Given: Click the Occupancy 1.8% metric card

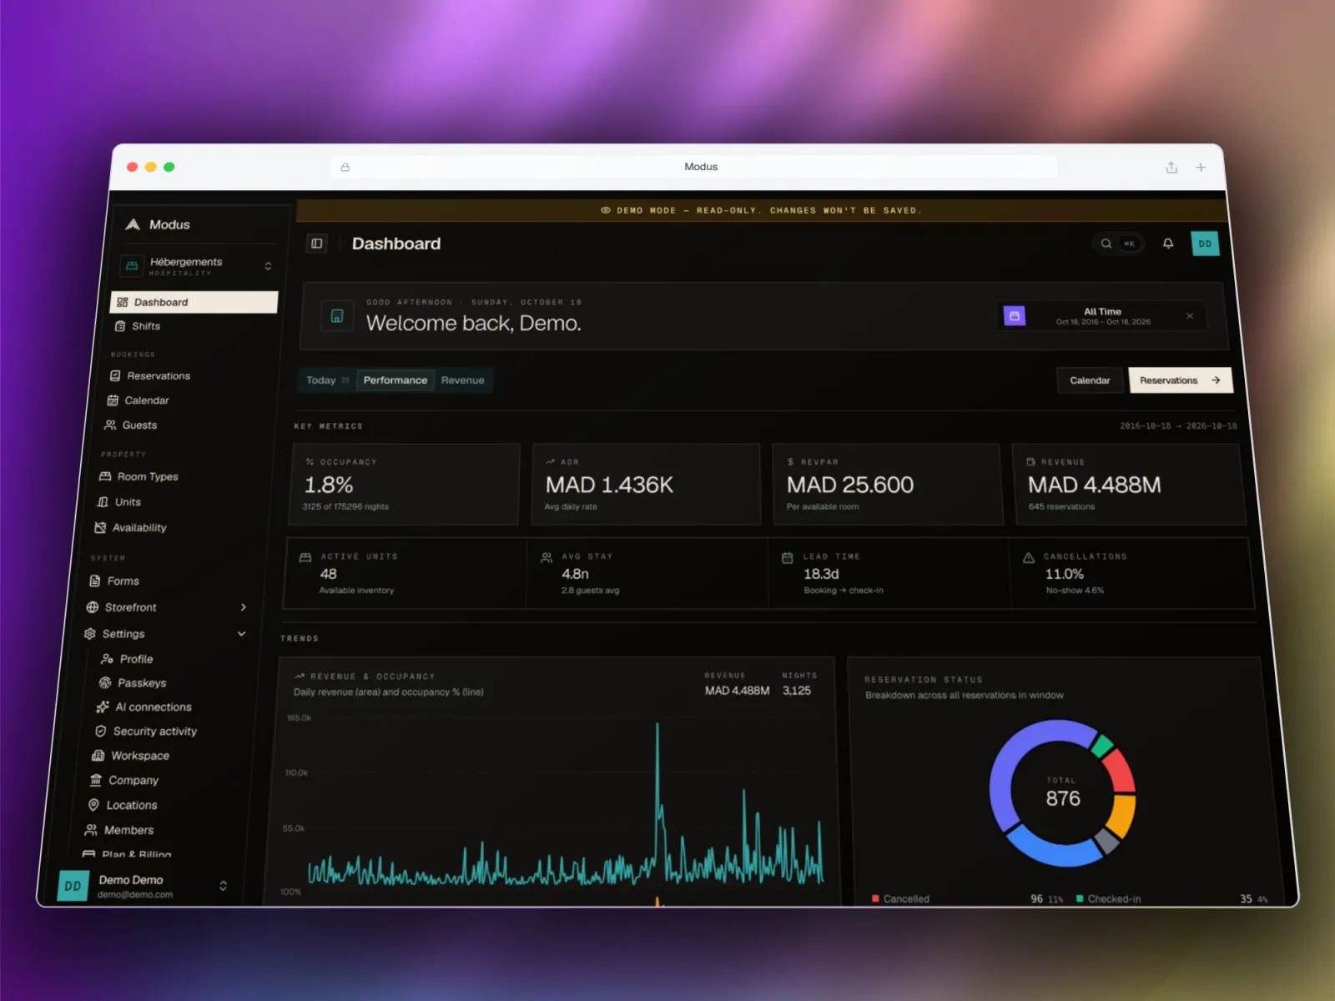Looking at the screenshot, I should [405, 484].
